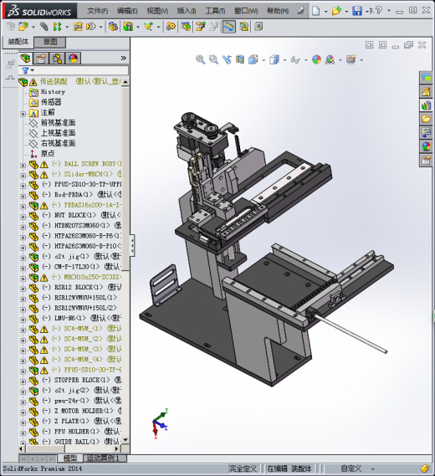Click the 自定义 status bar units button
Image resolution: width=435 pixels, height=476 pixels.
tap(351, 468)
